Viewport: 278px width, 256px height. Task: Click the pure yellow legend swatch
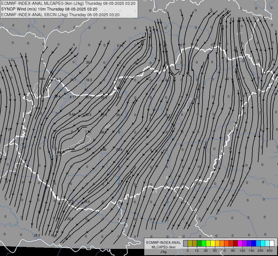point(213,243)
